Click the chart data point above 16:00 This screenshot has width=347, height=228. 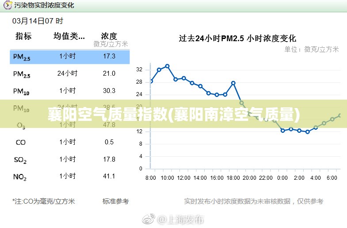217,95
